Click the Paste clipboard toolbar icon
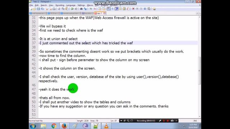Image resolution: width=230 pixels, height=129 pixels. point(67,9)
